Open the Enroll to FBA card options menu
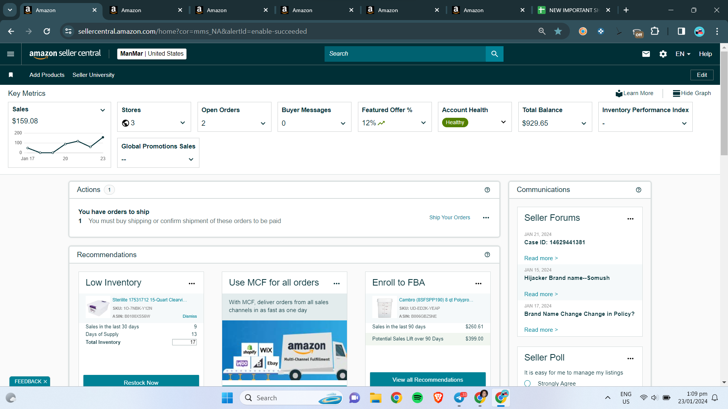This screenshot has height=409, width=728. 479,283
